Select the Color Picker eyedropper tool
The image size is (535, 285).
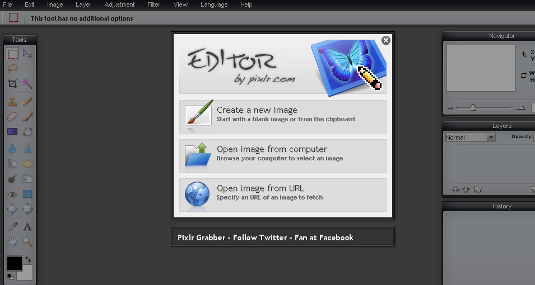pos(12,226)
